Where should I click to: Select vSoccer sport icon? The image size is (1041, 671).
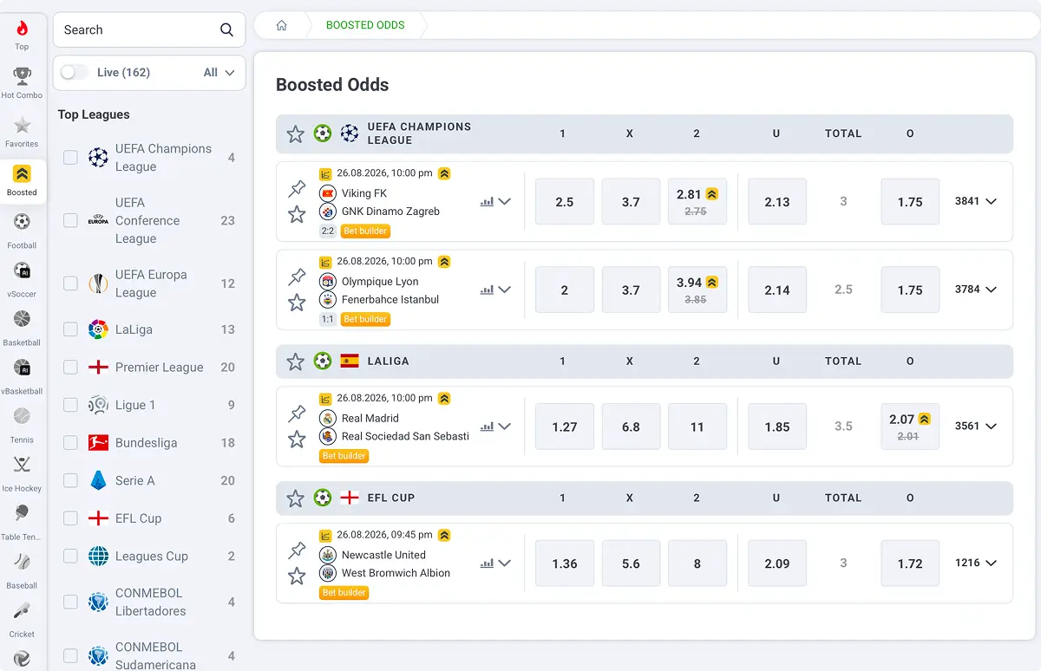22,270
